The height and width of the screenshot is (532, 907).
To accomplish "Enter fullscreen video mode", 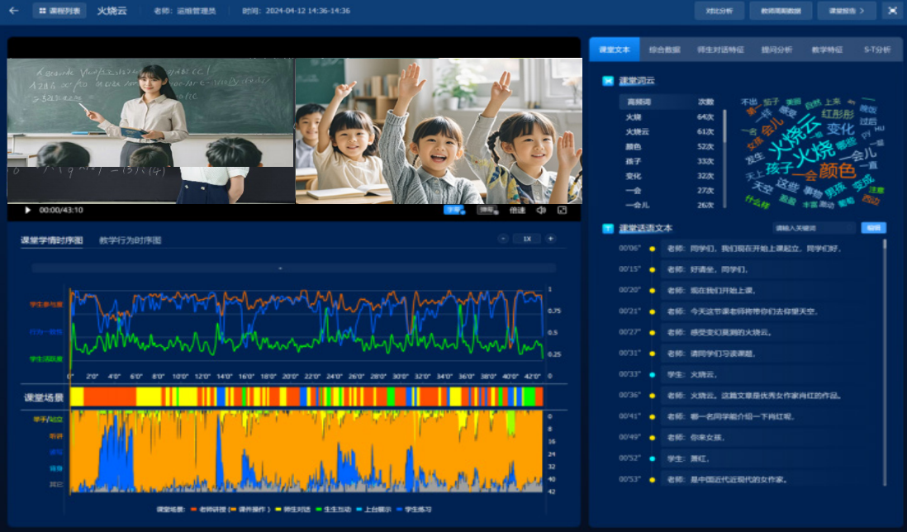I will [x=563, y=211].
